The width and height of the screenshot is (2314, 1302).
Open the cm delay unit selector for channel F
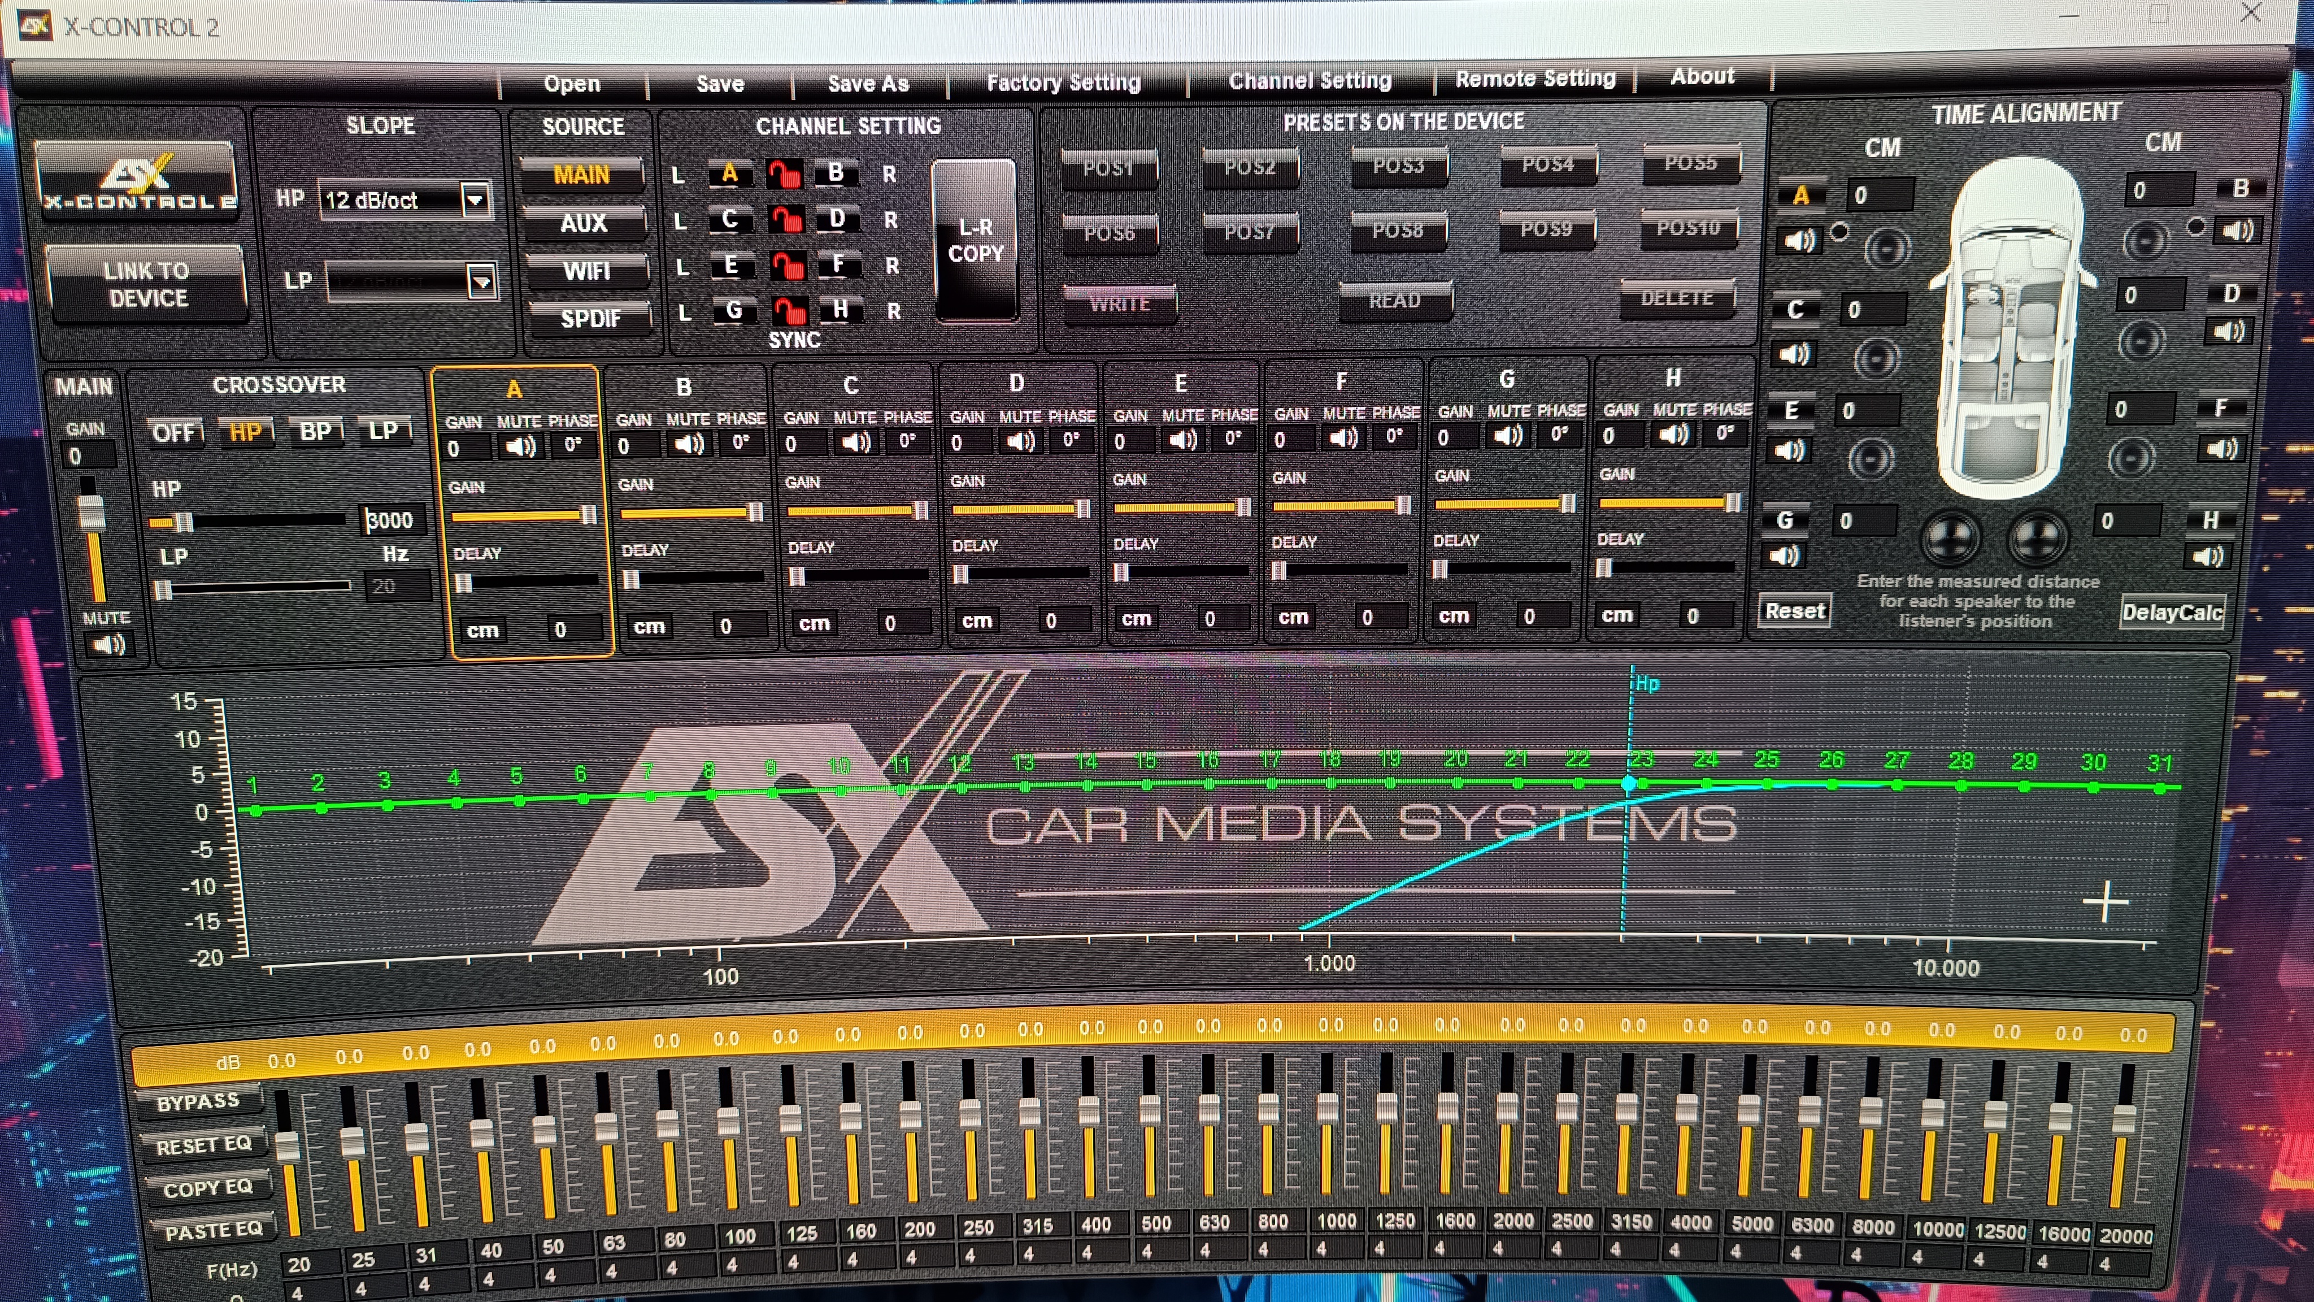(x=1294, y=617)
